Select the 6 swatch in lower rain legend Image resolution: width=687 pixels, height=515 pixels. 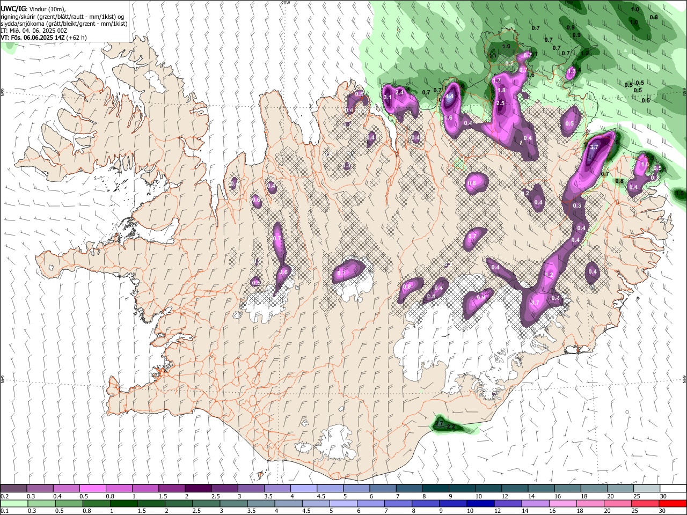point(370,503)
